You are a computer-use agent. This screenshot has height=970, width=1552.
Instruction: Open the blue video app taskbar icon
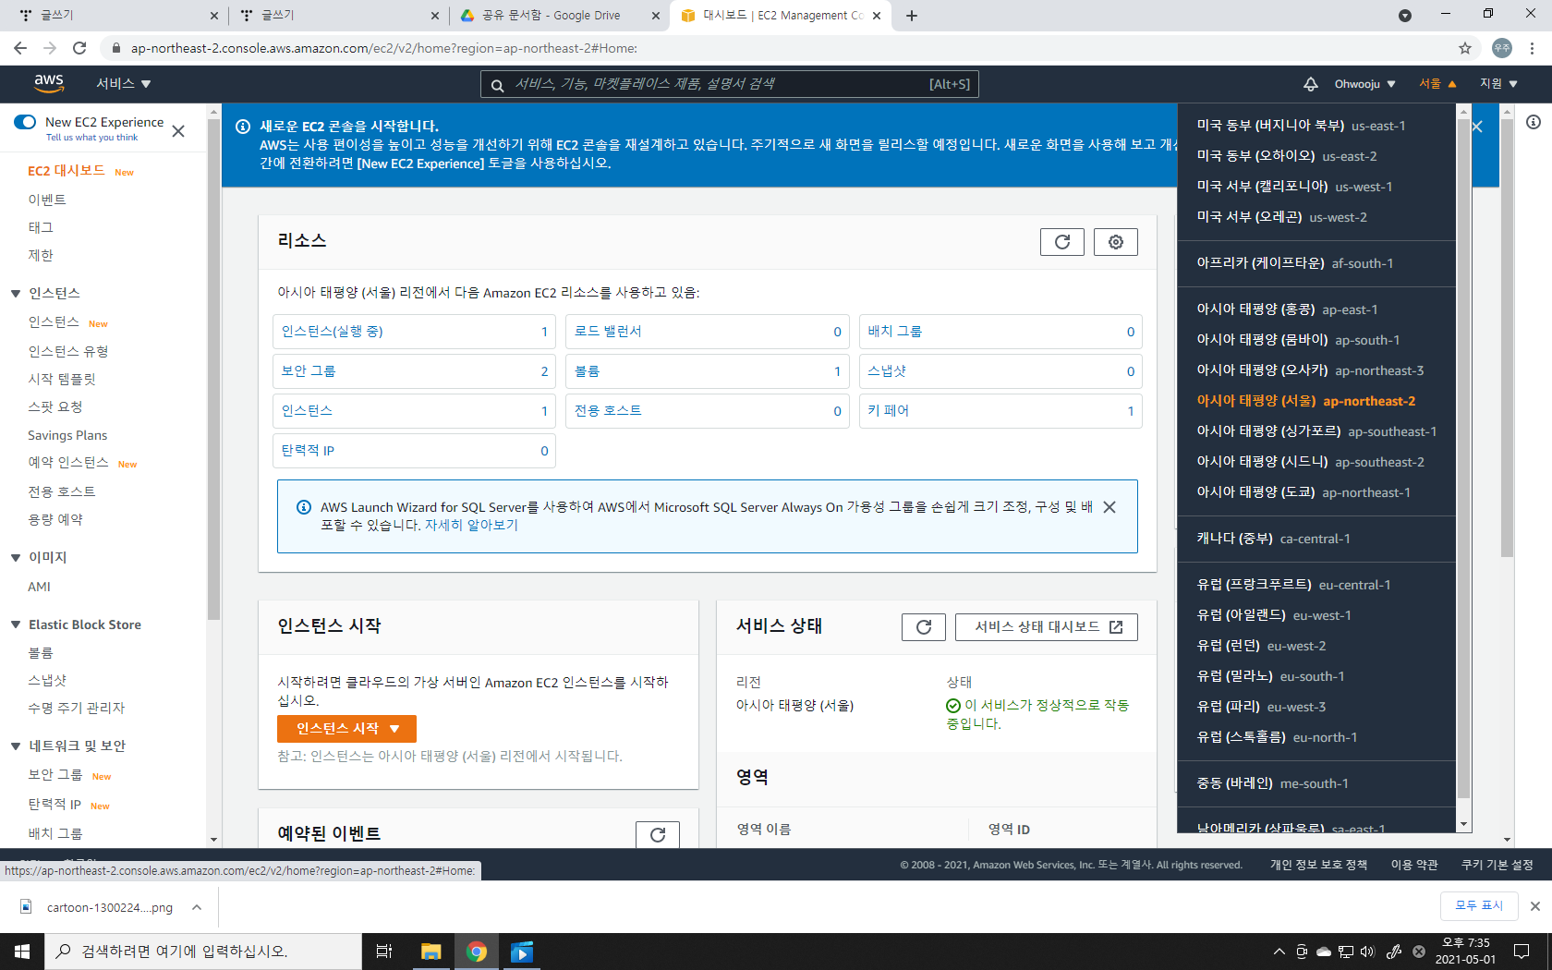coord(522,952)
